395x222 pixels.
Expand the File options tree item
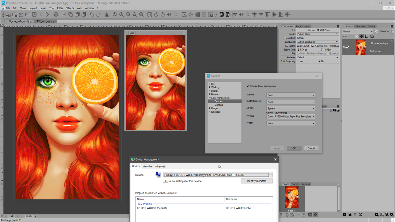[210, 84]
